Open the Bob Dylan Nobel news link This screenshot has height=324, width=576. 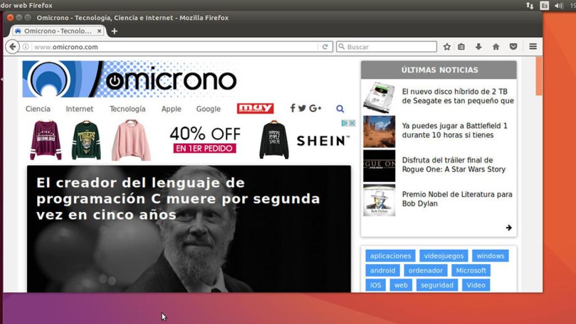[x=457, y=199]
